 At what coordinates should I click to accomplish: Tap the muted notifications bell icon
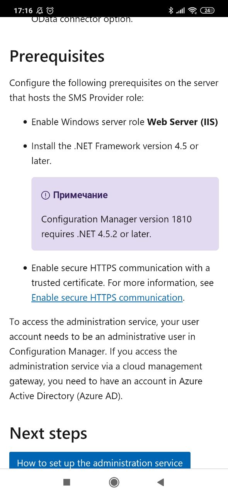[x=39, y=10]
